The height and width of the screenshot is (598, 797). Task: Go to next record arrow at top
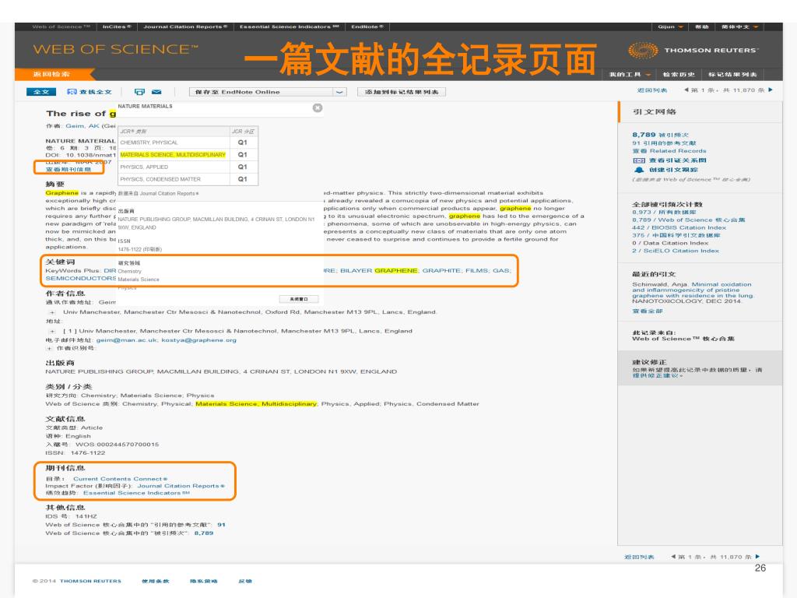771,90
